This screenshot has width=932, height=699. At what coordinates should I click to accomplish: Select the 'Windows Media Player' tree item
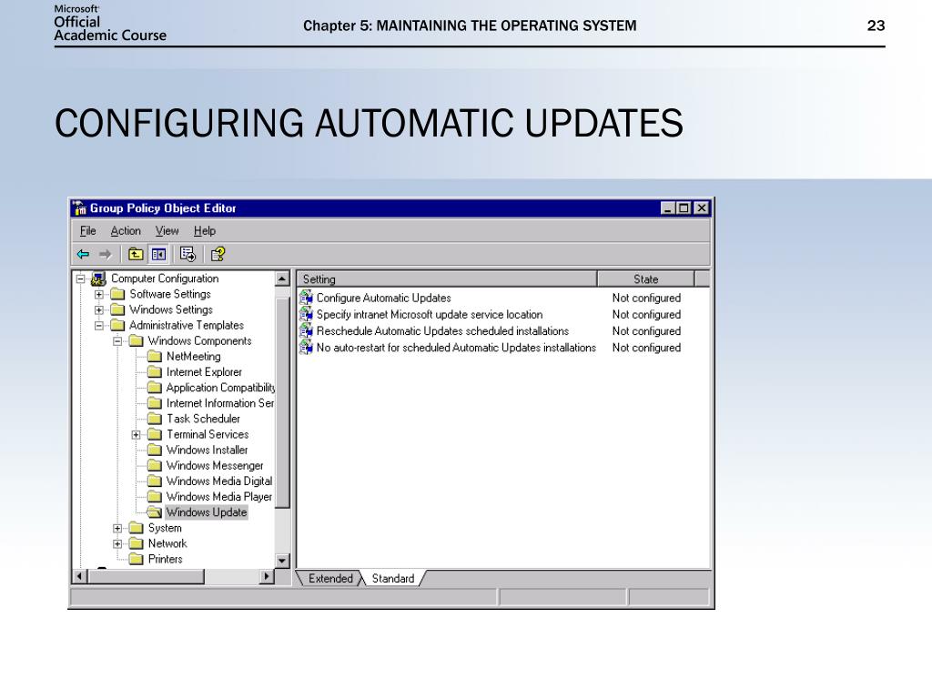pos(218,496)
